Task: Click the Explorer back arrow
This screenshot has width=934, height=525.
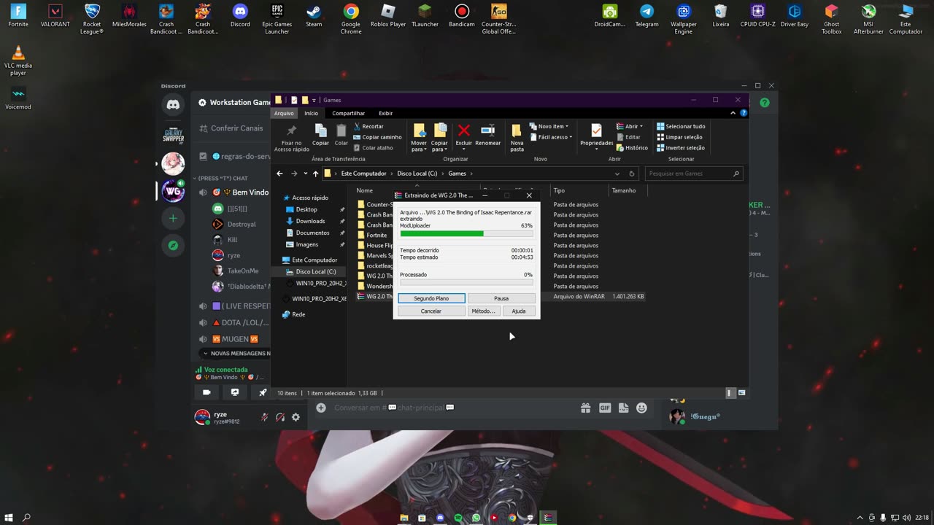Action: (279, 174)
